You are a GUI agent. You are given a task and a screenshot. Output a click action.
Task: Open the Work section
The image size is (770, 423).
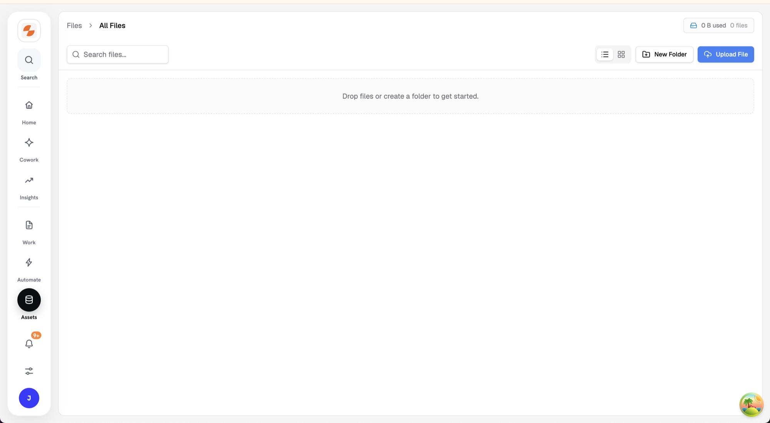[29, 225]
